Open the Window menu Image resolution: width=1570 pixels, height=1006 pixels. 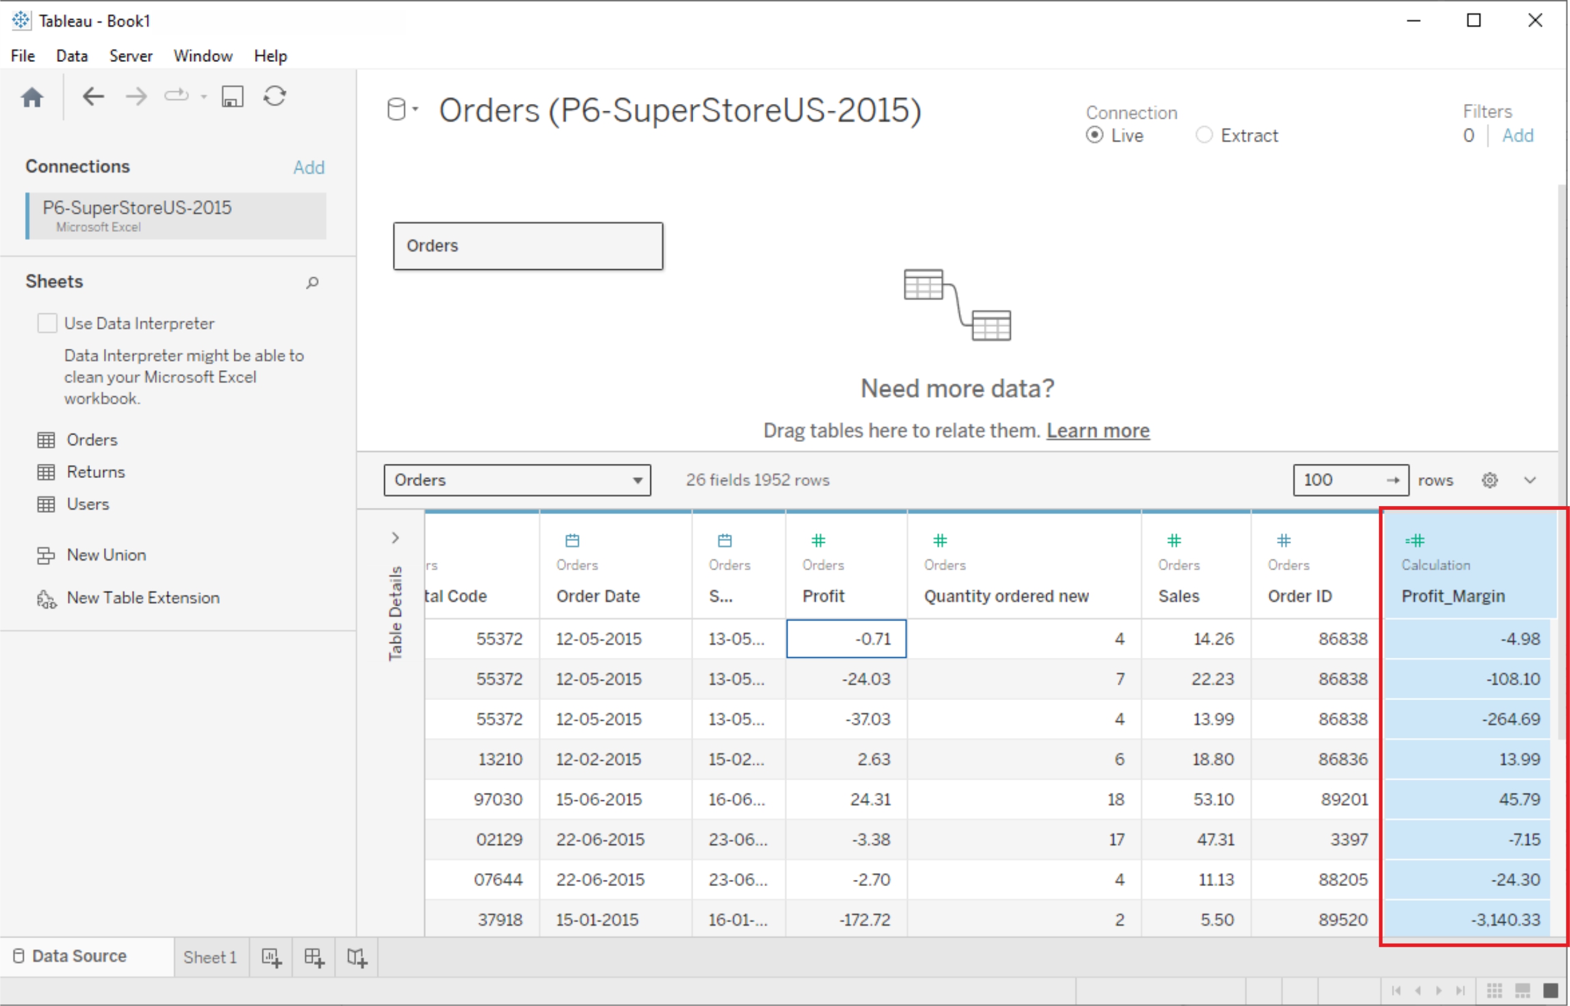(x=203, y=56)
